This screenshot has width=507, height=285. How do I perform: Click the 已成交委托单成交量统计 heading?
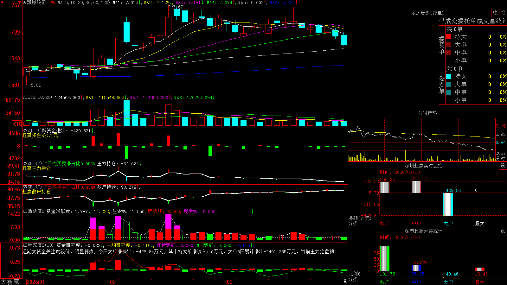tap(473, 21)
